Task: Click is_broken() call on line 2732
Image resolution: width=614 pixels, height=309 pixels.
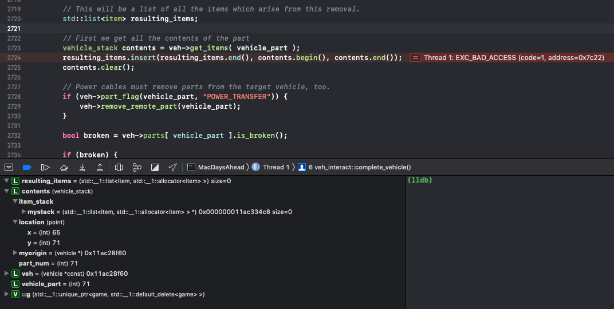Action: coord(262,136)
